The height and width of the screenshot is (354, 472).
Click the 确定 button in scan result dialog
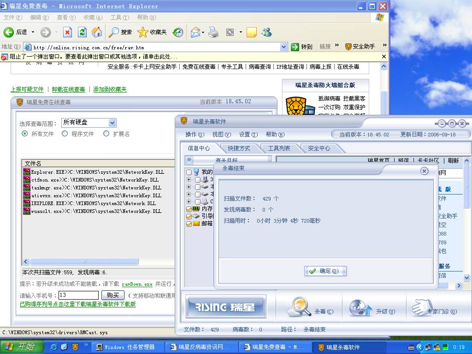click(325, 271)
